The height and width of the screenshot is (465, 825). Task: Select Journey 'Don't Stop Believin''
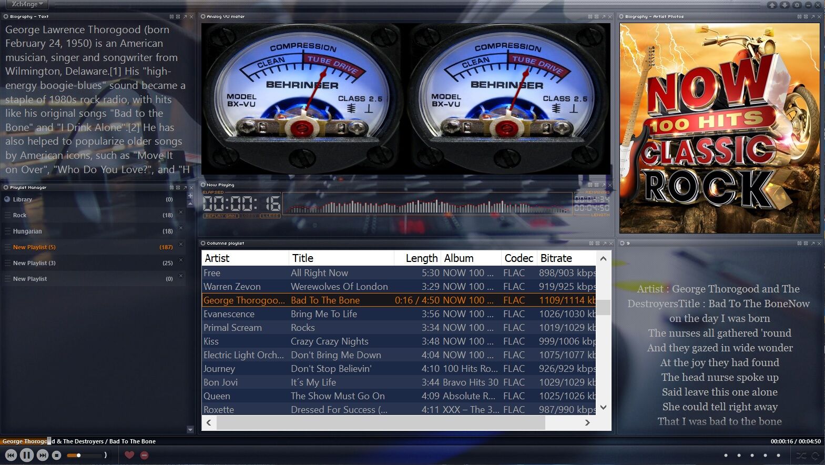tap(399, 369)
